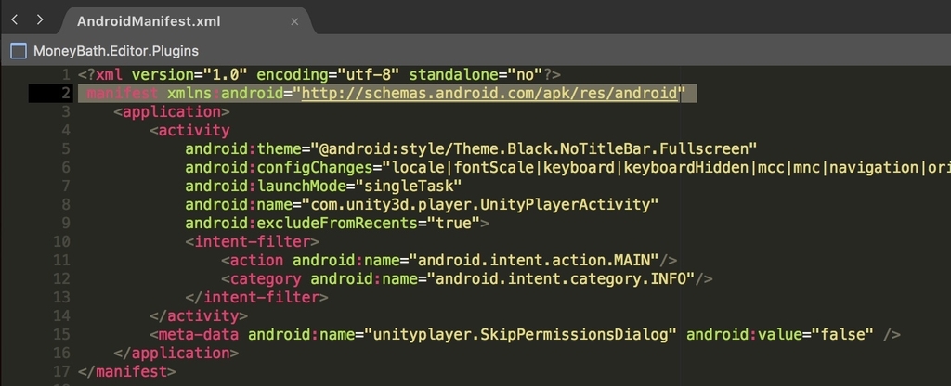Click line number 13 in gutter
The image size is (951, 386).
pos(62,298)
